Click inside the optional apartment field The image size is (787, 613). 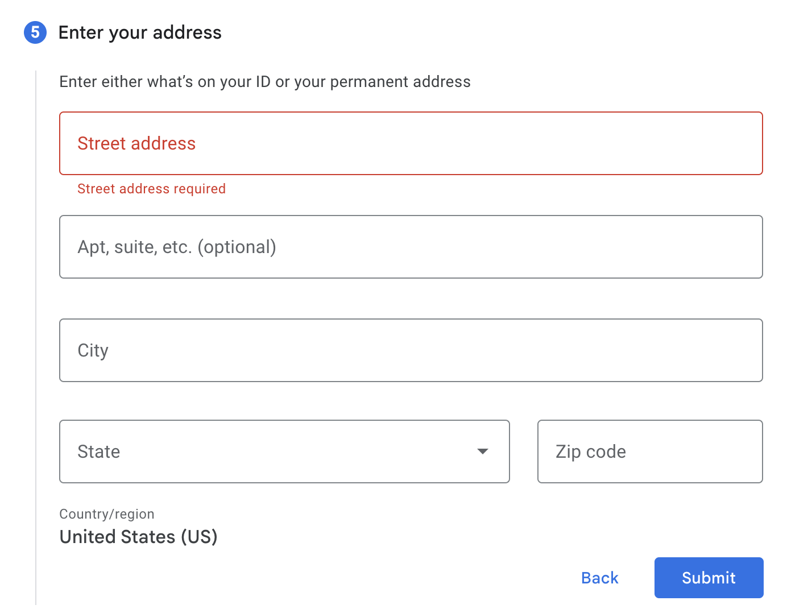coord(411,247)
